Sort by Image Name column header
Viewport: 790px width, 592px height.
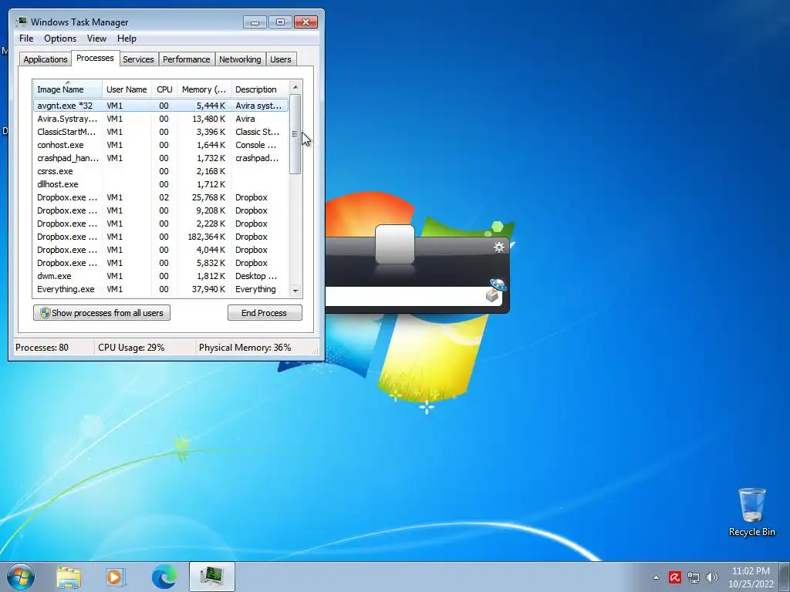(68, 89)
